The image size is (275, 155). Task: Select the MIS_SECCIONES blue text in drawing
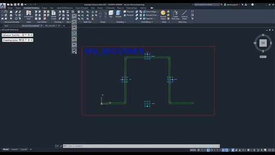(114, 51)
